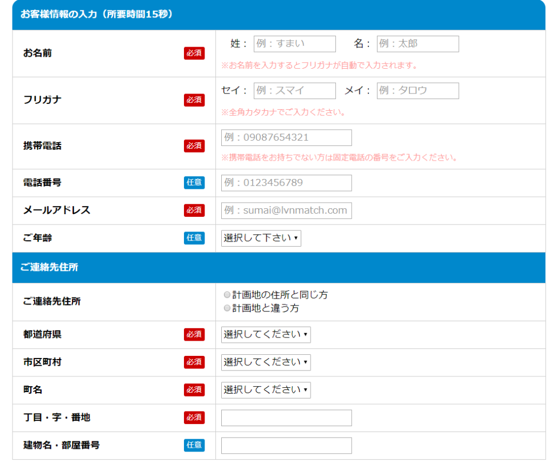Click the 必須 badge next to 丁目・字・番地
This screenshot has width=554, height=464.
[x=194, y=417]
